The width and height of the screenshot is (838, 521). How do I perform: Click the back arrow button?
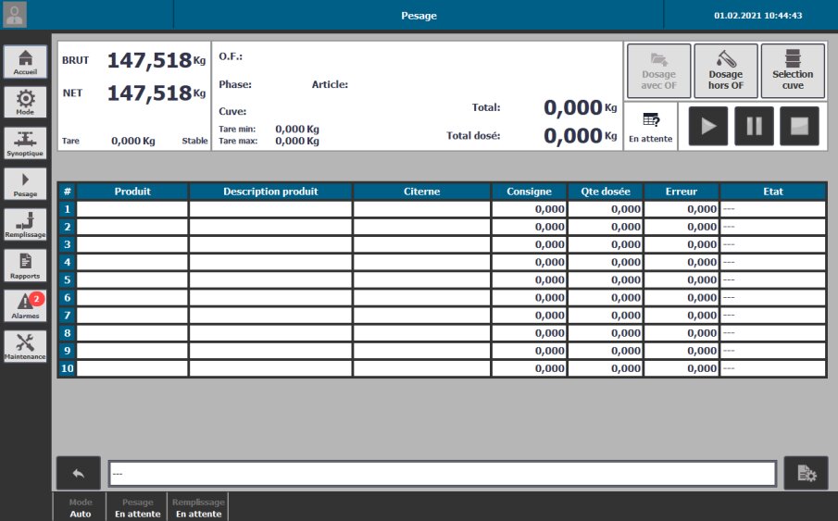[x=79, y=473]
